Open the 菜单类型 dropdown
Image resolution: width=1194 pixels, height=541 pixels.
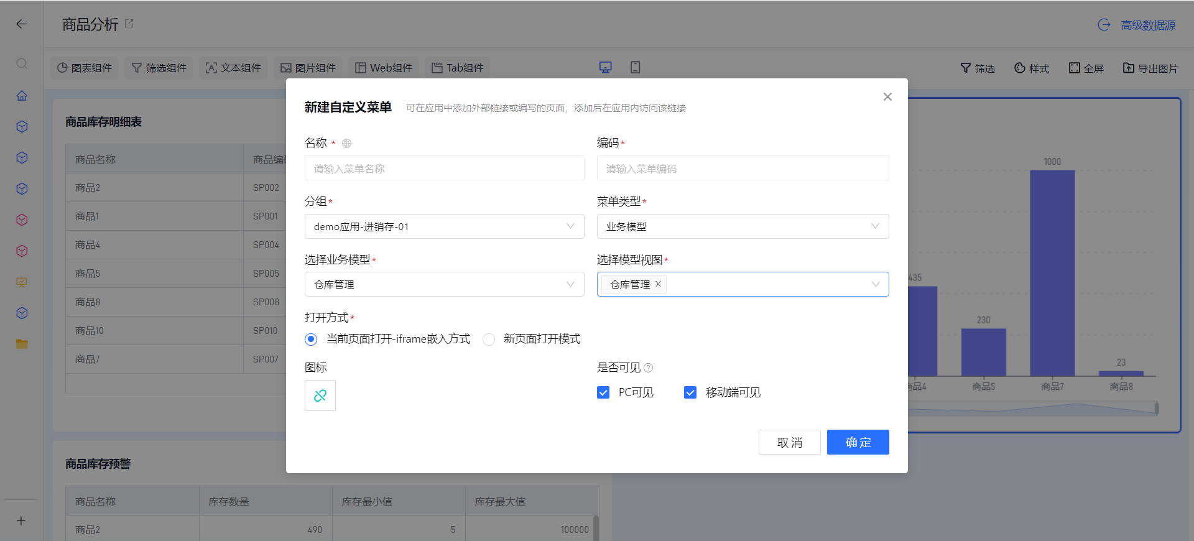click(743, 226)
